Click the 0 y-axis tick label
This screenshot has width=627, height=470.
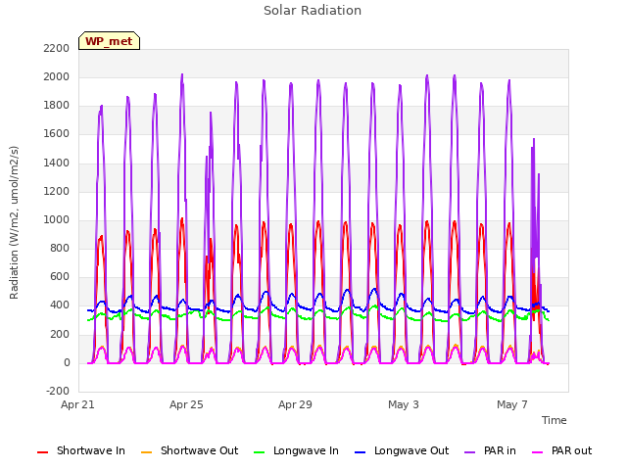pyautogui.click(x=67, y=363)
